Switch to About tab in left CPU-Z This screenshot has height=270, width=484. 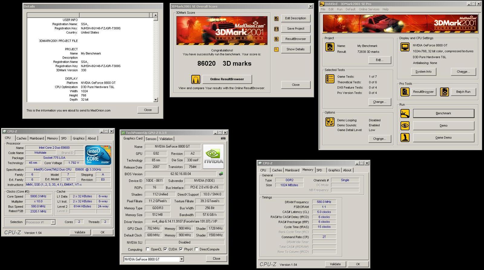click(x=92, y=138)
